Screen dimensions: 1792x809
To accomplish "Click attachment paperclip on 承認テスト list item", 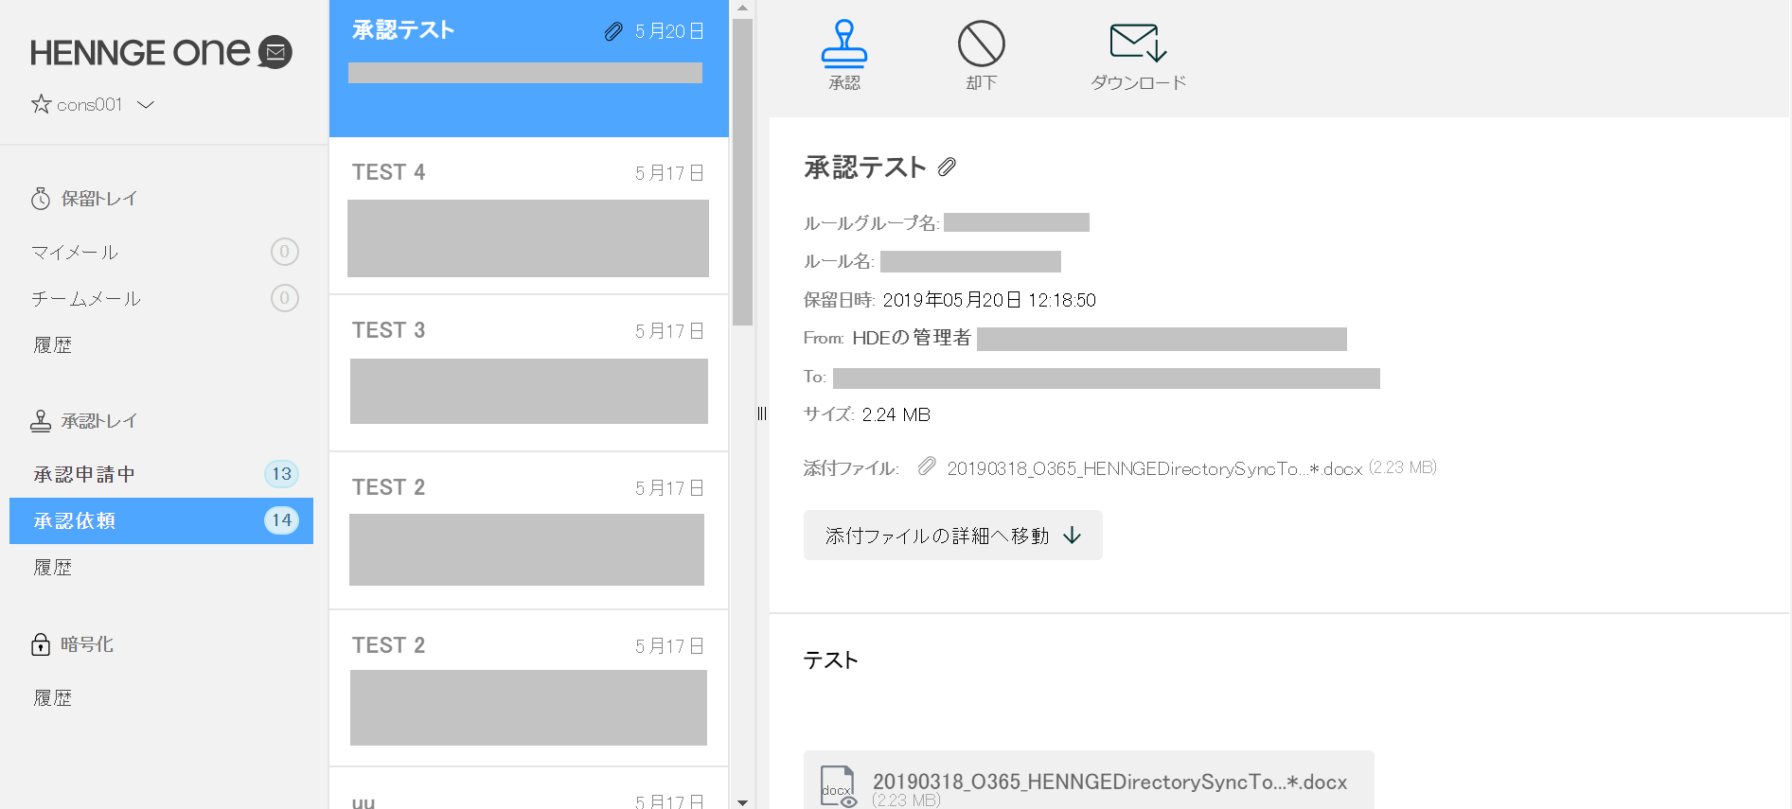I will [613, 31].
